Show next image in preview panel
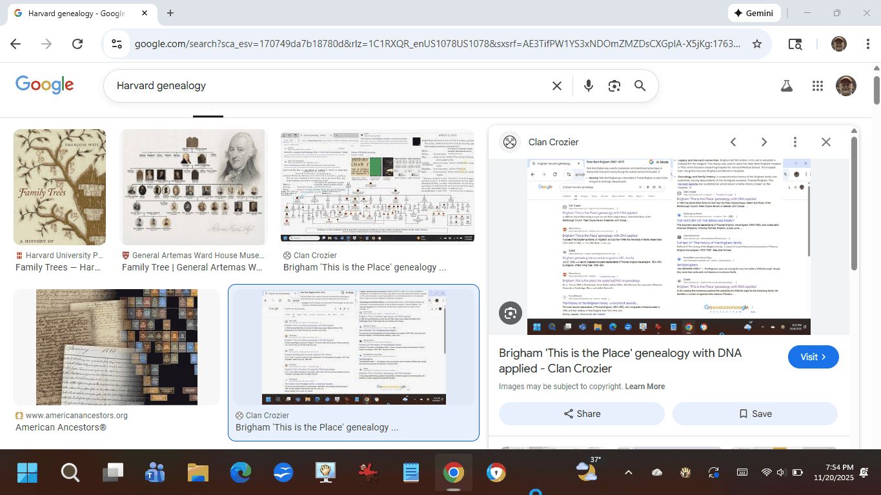The height and width of the screenshot is (495, 881). click(764, 142)
